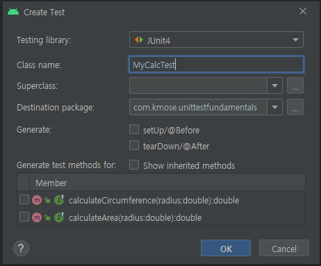Check Show inherited methods
The width and height of the screenshot is (321, 266).
(134, 165)
